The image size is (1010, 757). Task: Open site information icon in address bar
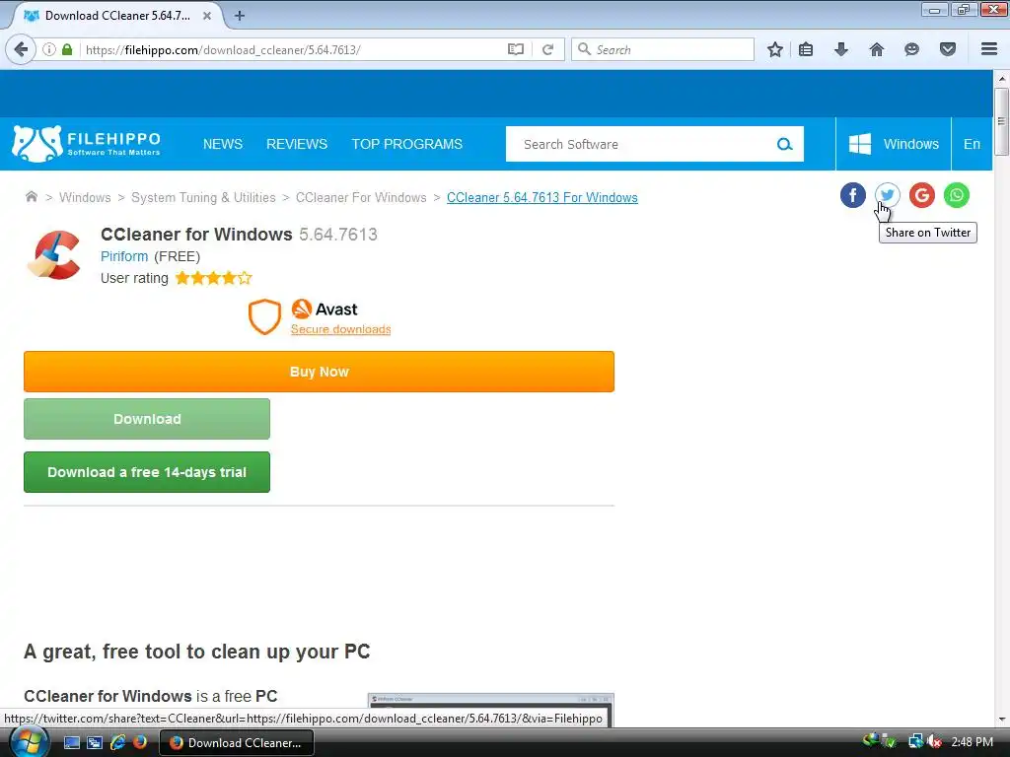coord(49,49)
